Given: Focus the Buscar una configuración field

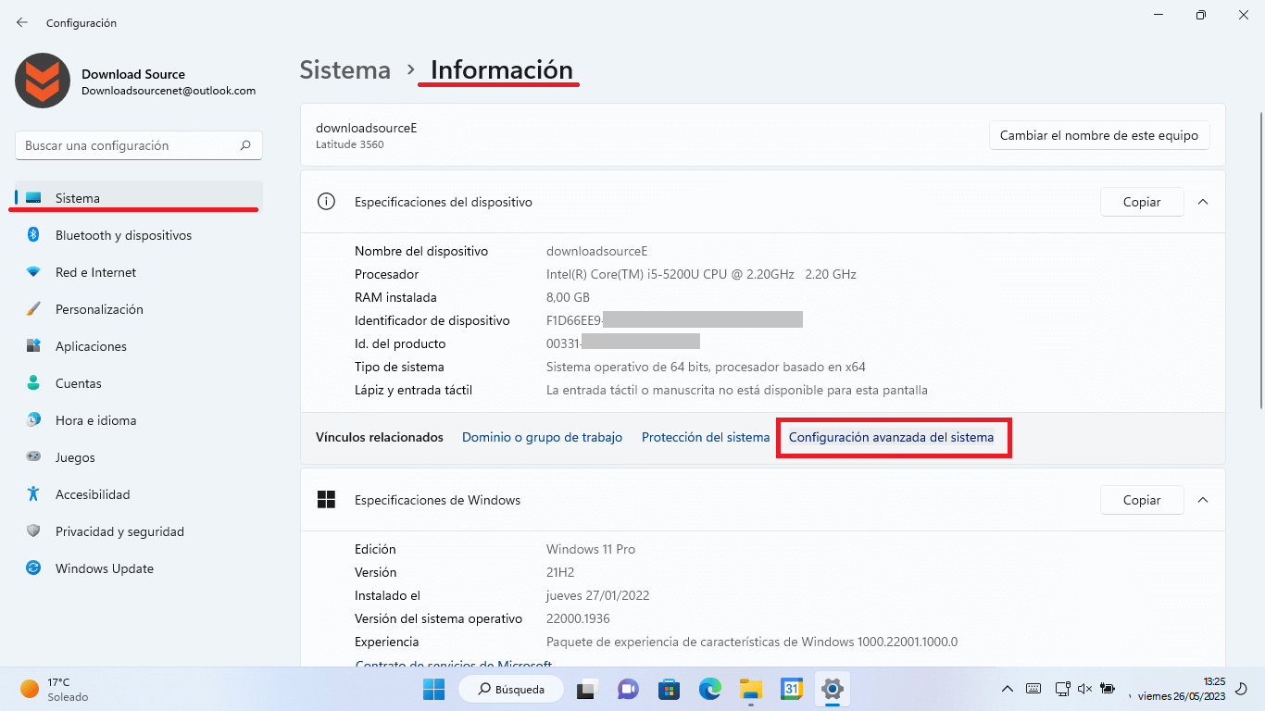Looking at the screenshot, I should click(x=139, y=145).
